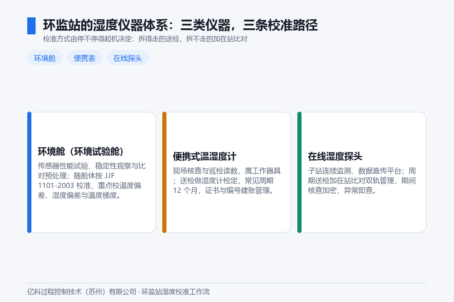Select the paragraph mentioning JJF 1101-2003 校准
This screenshot has width=454, height=302.
92,180
